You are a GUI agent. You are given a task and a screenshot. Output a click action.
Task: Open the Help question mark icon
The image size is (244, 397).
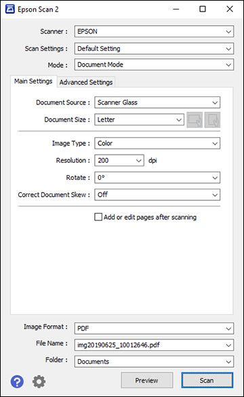(17, 381)
